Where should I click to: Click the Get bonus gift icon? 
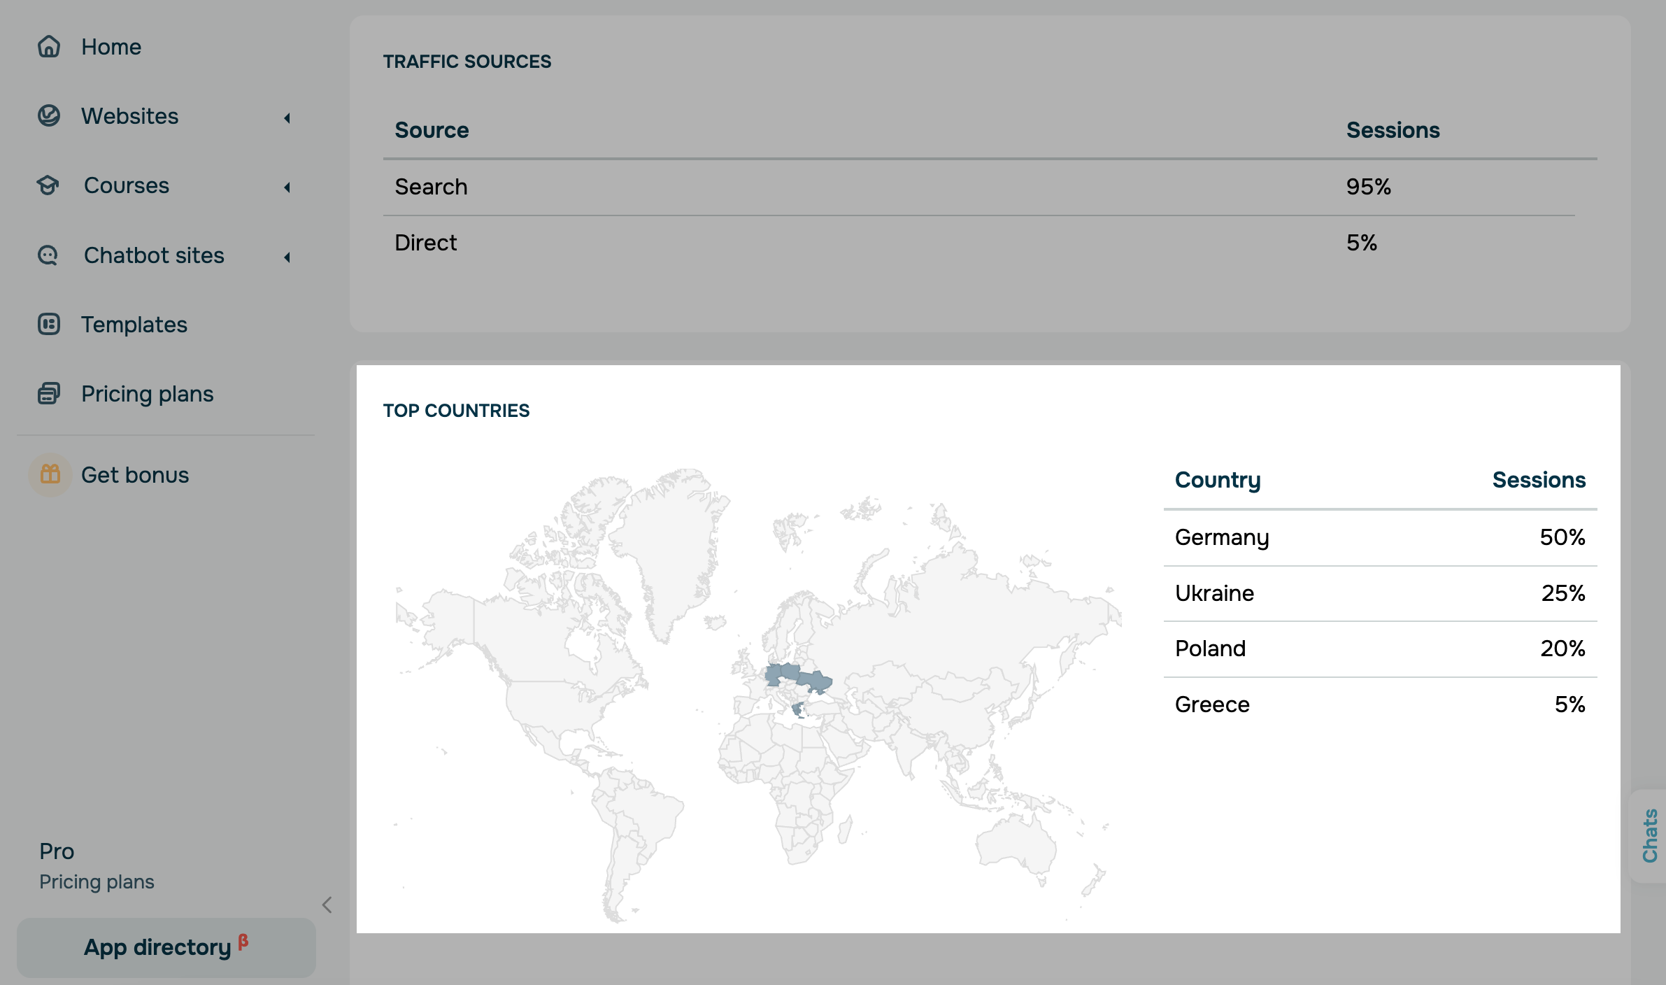pyautogui.click(x=50, y=475)
